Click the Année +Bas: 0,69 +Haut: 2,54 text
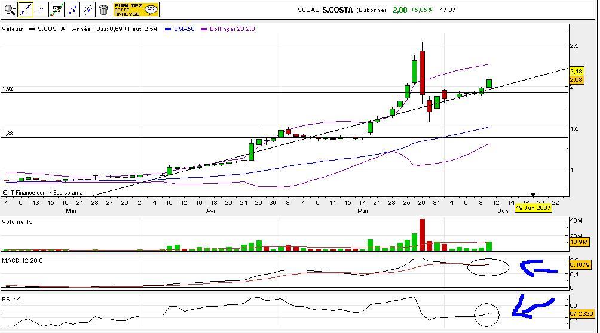The width and height of the screenshot is (600, 333). [115, 29]
